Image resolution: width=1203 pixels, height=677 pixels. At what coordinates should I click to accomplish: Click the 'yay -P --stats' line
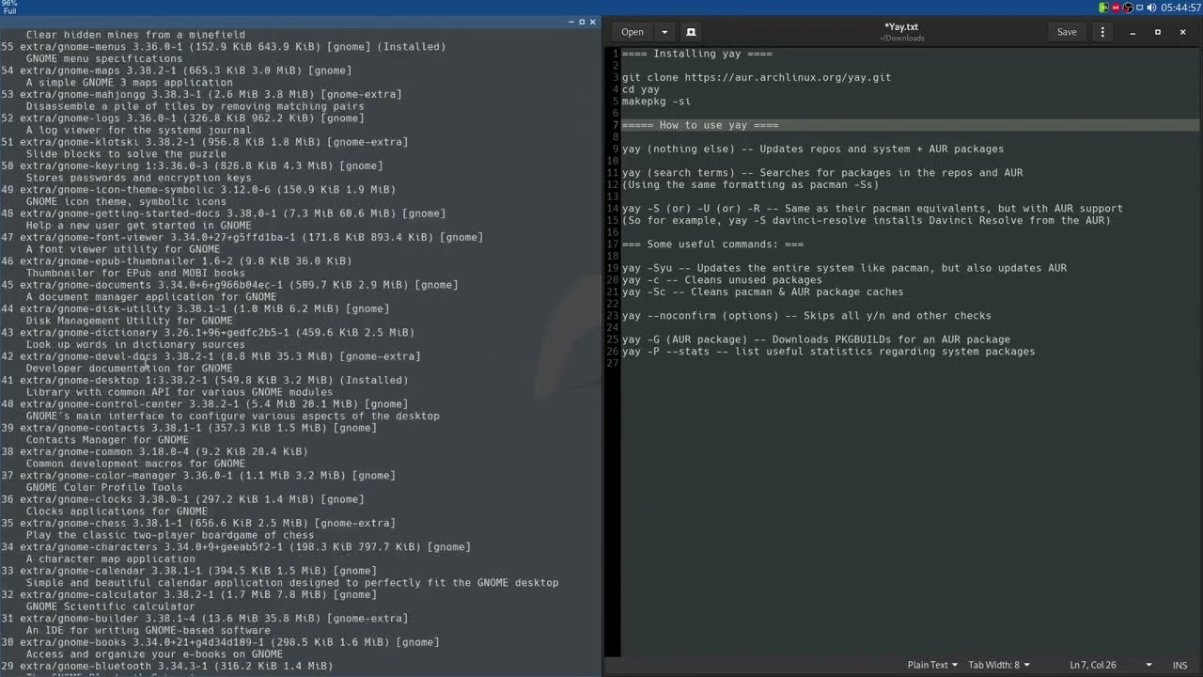[x=828, y=352]
